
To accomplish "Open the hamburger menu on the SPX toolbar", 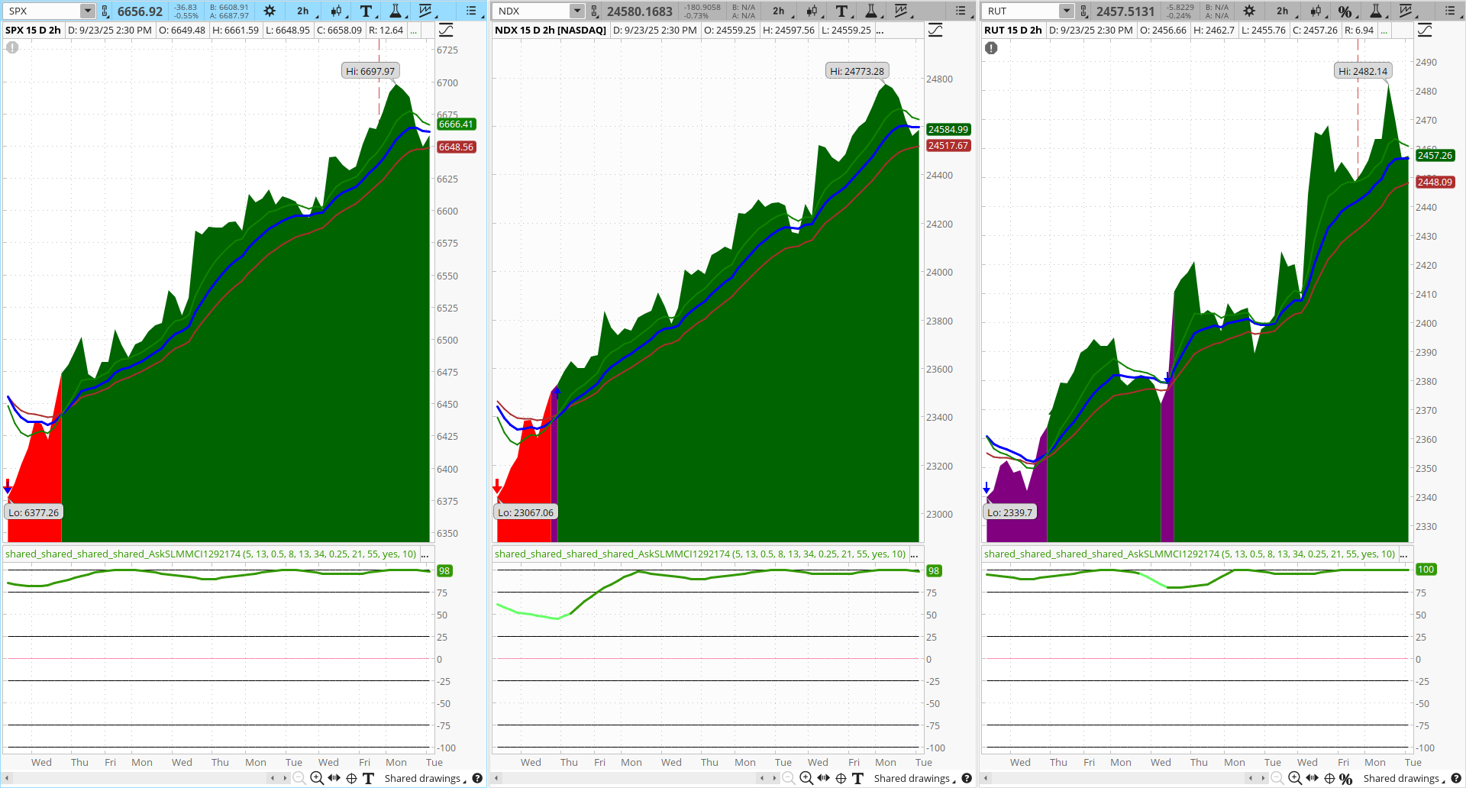I will 470,11.
